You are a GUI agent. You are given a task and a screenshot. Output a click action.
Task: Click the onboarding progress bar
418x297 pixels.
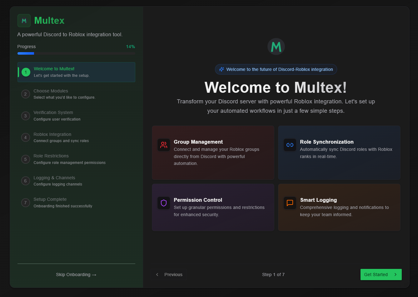[76, 53]
